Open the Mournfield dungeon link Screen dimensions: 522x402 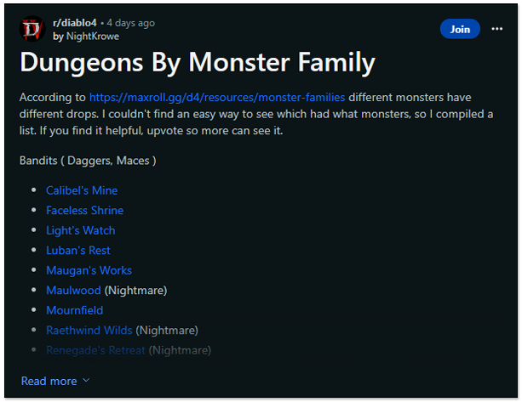click(x=74, y=310)
